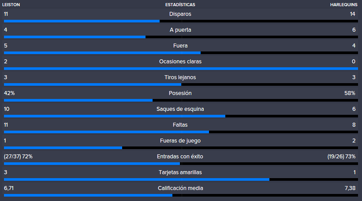Click the (27/37) 72% tackles value
This screenshot has height=201, width=362.
(x=18, y=157)
